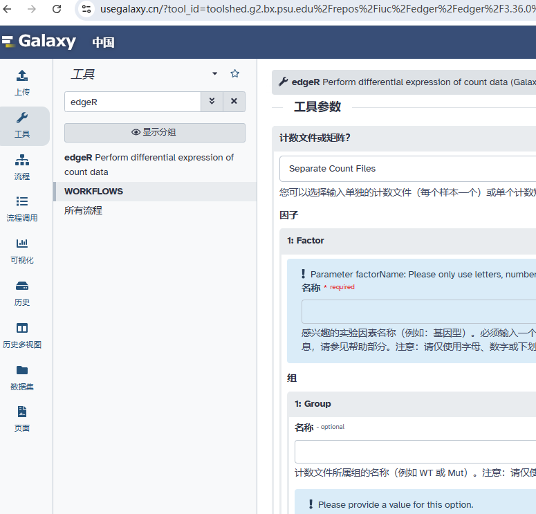View site information icon in address bar
This screenshot has height=514, width=536.
tap(86, 9)
